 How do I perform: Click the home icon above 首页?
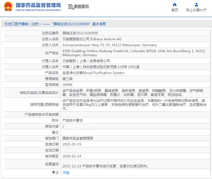[175, 5]
